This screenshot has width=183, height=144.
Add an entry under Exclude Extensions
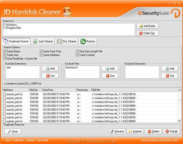(50, 68)
